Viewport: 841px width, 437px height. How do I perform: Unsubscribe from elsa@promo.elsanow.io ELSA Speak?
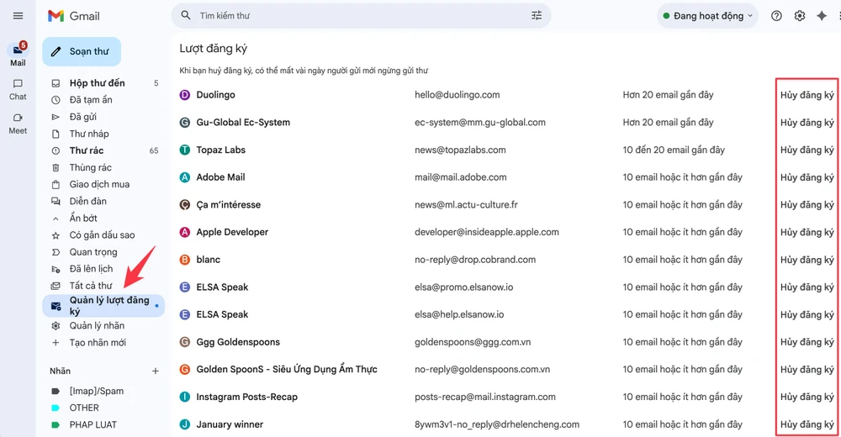807,287
